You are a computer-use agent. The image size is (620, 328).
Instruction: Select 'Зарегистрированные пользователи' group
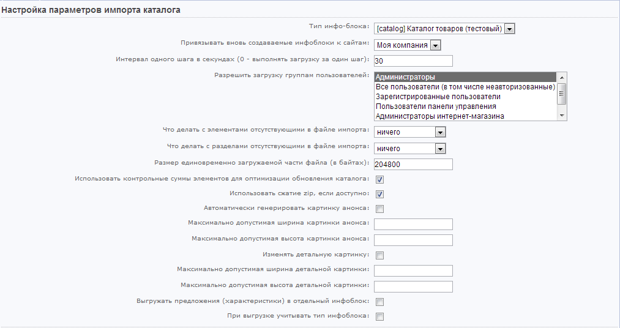coord(465,97)
